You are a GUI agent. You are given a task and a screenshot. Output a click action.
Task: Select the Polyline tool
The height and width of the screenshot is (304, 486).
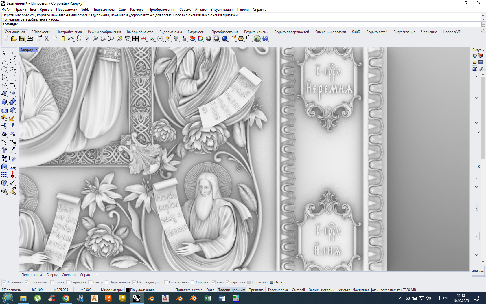[x=4, y=61]
